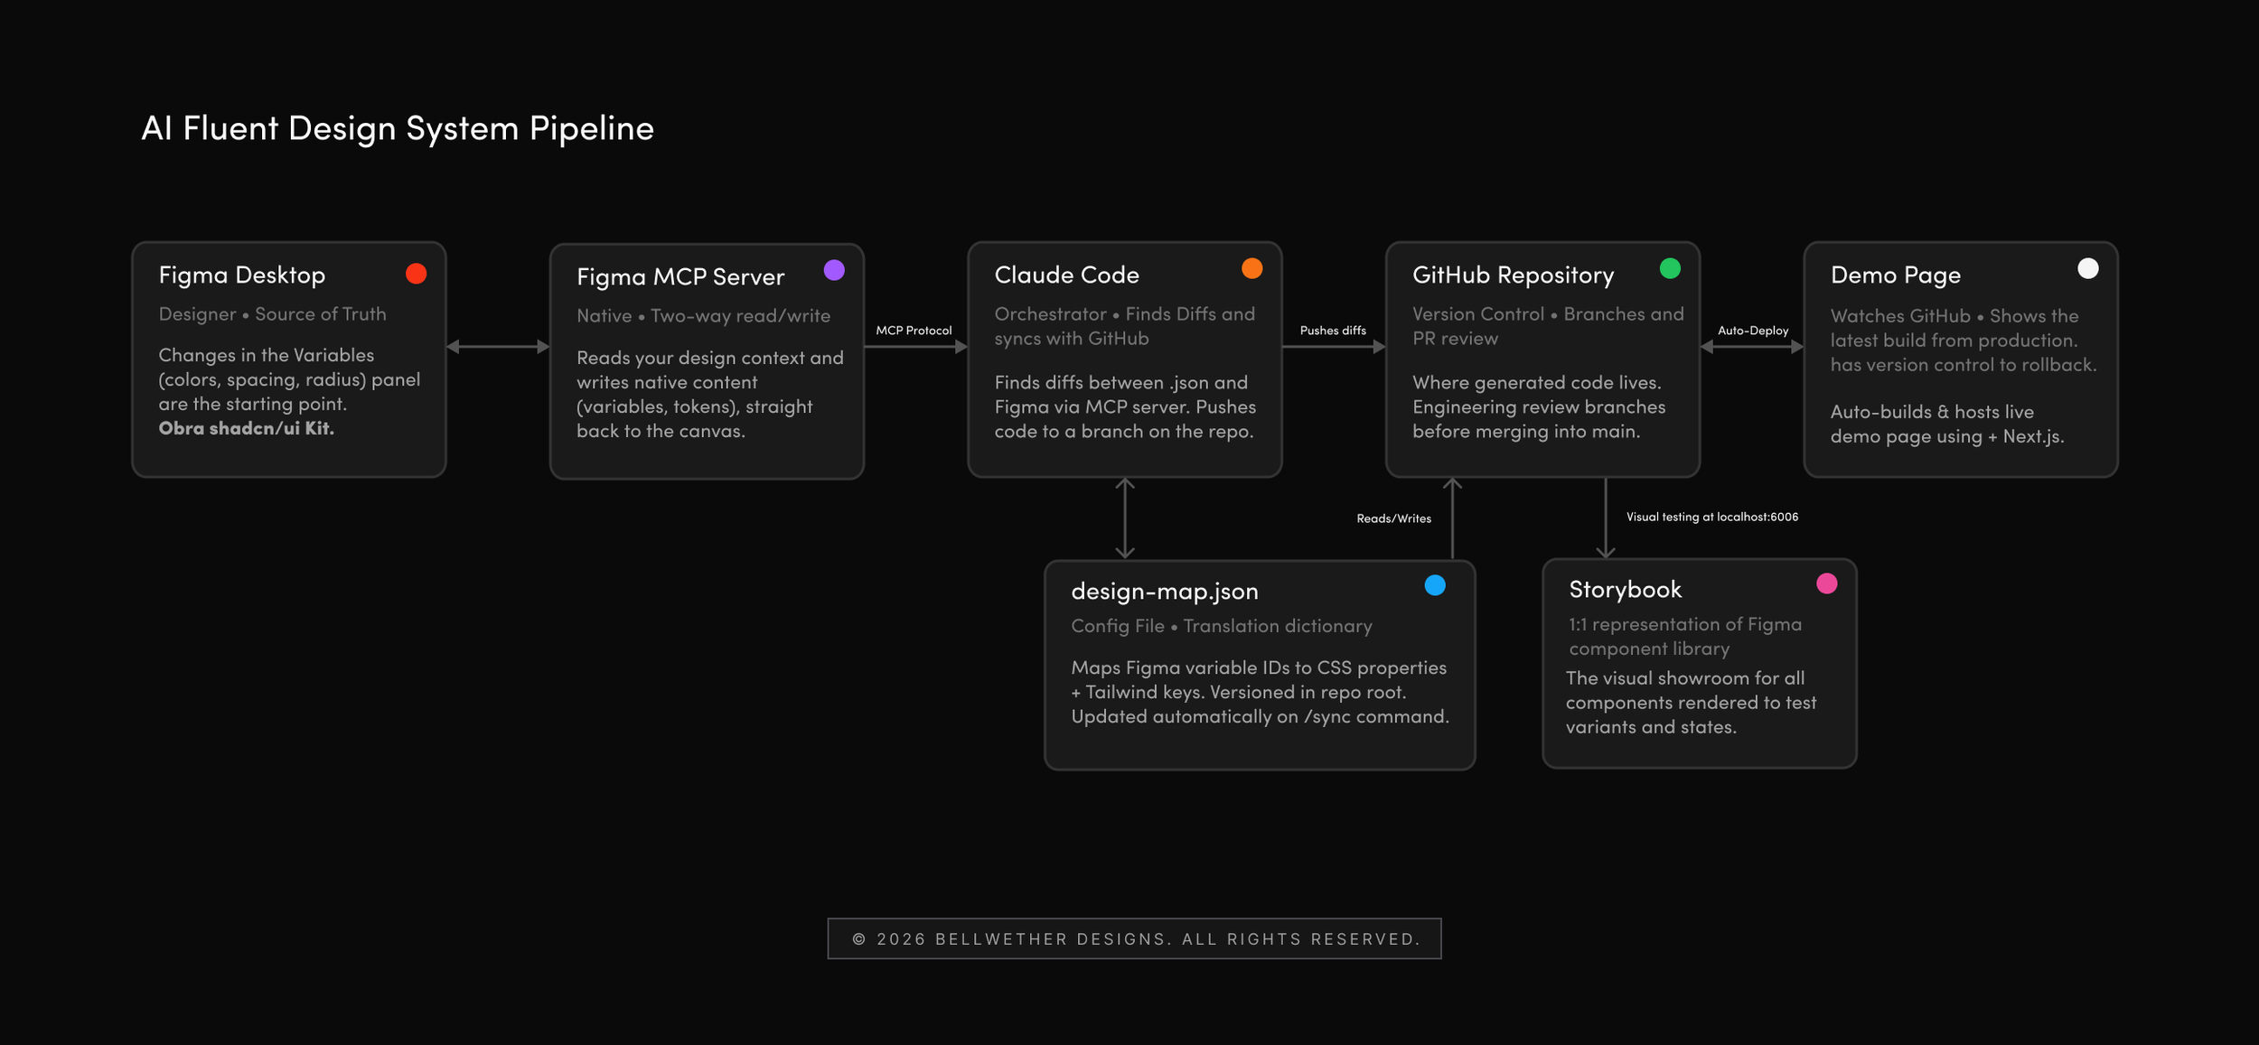Click Native • Two-way read/write subtitle
The image size is (2259, 1045).
click(703, 316)
